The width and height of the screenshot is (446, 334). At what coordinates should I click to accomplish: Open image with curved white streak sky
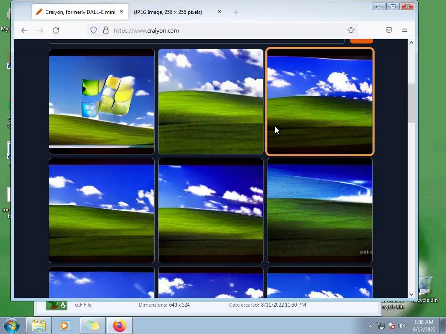coord(320,210)
